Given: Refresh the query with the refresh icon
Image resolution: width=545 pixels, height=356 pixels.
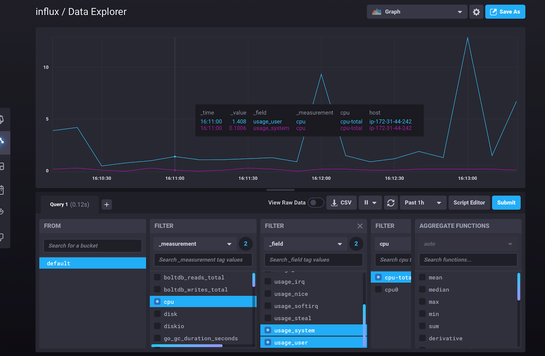Looking at the screenshot, I should point(391,202).
